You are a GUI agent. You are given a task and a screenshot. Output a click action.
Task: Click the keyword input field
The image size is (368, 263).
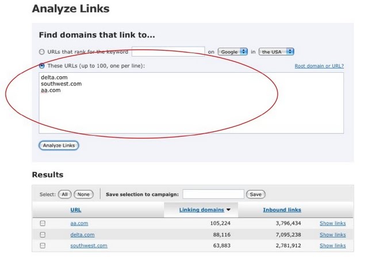click(168, 52)
